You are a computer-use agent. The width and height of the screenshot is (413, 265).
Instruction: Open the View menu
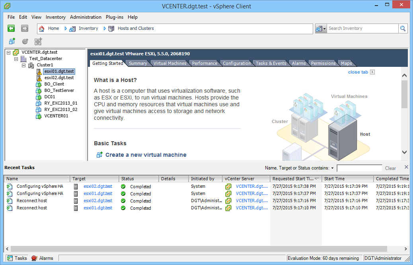coord(36,17)
